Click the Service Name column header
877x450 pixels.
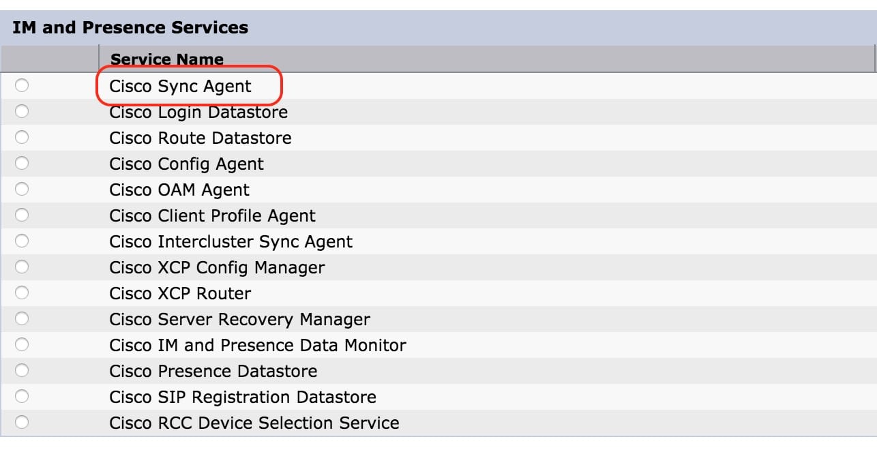tap(167, 59)
